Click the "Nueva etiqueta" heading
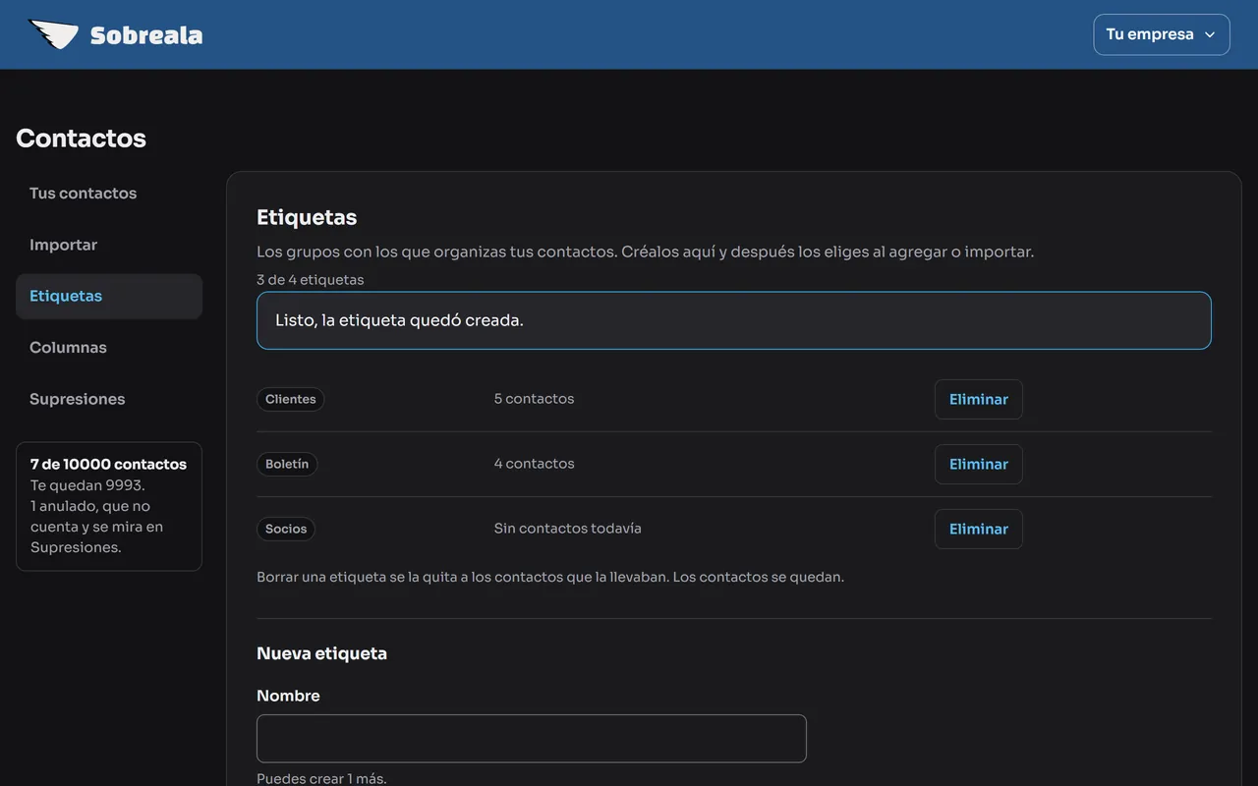 (x=321, y=653)
